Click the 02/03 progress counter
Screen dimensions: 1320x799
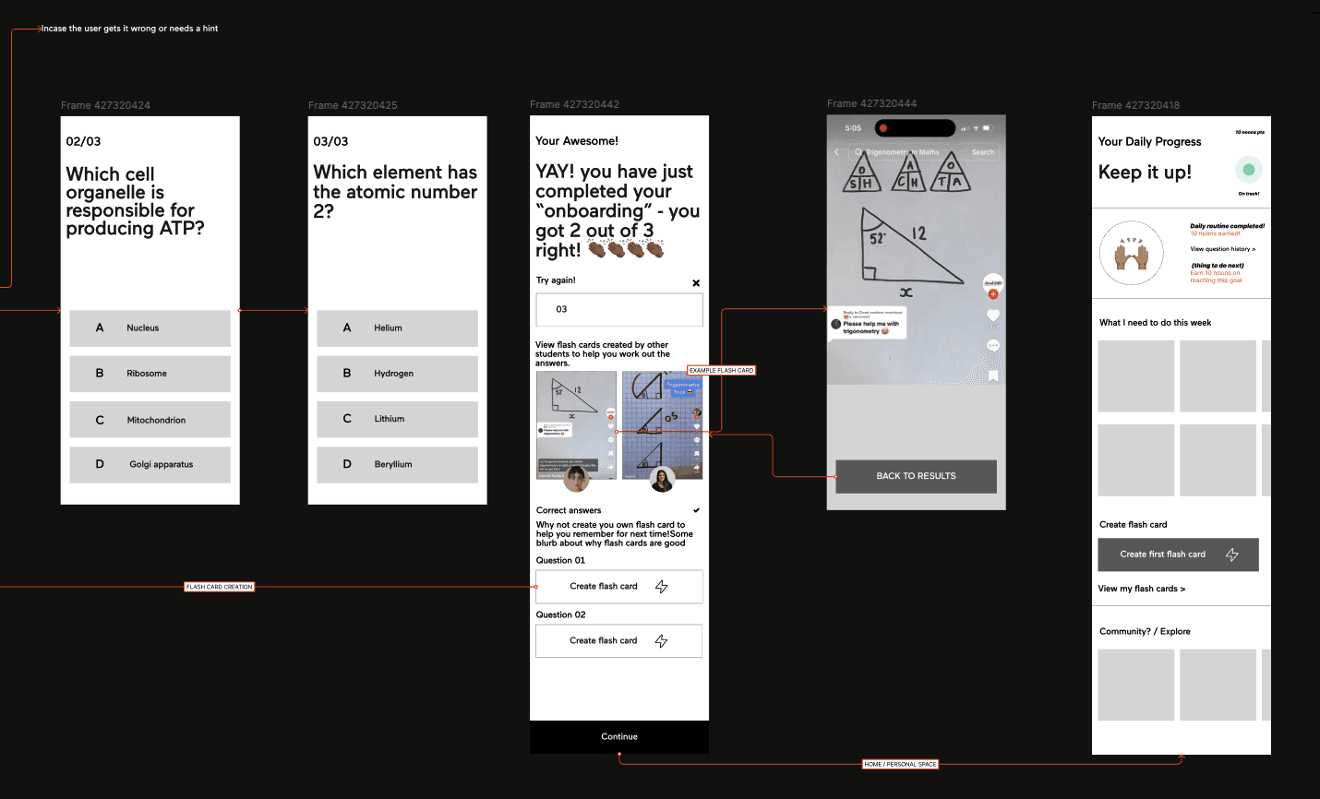coord(83,141)
